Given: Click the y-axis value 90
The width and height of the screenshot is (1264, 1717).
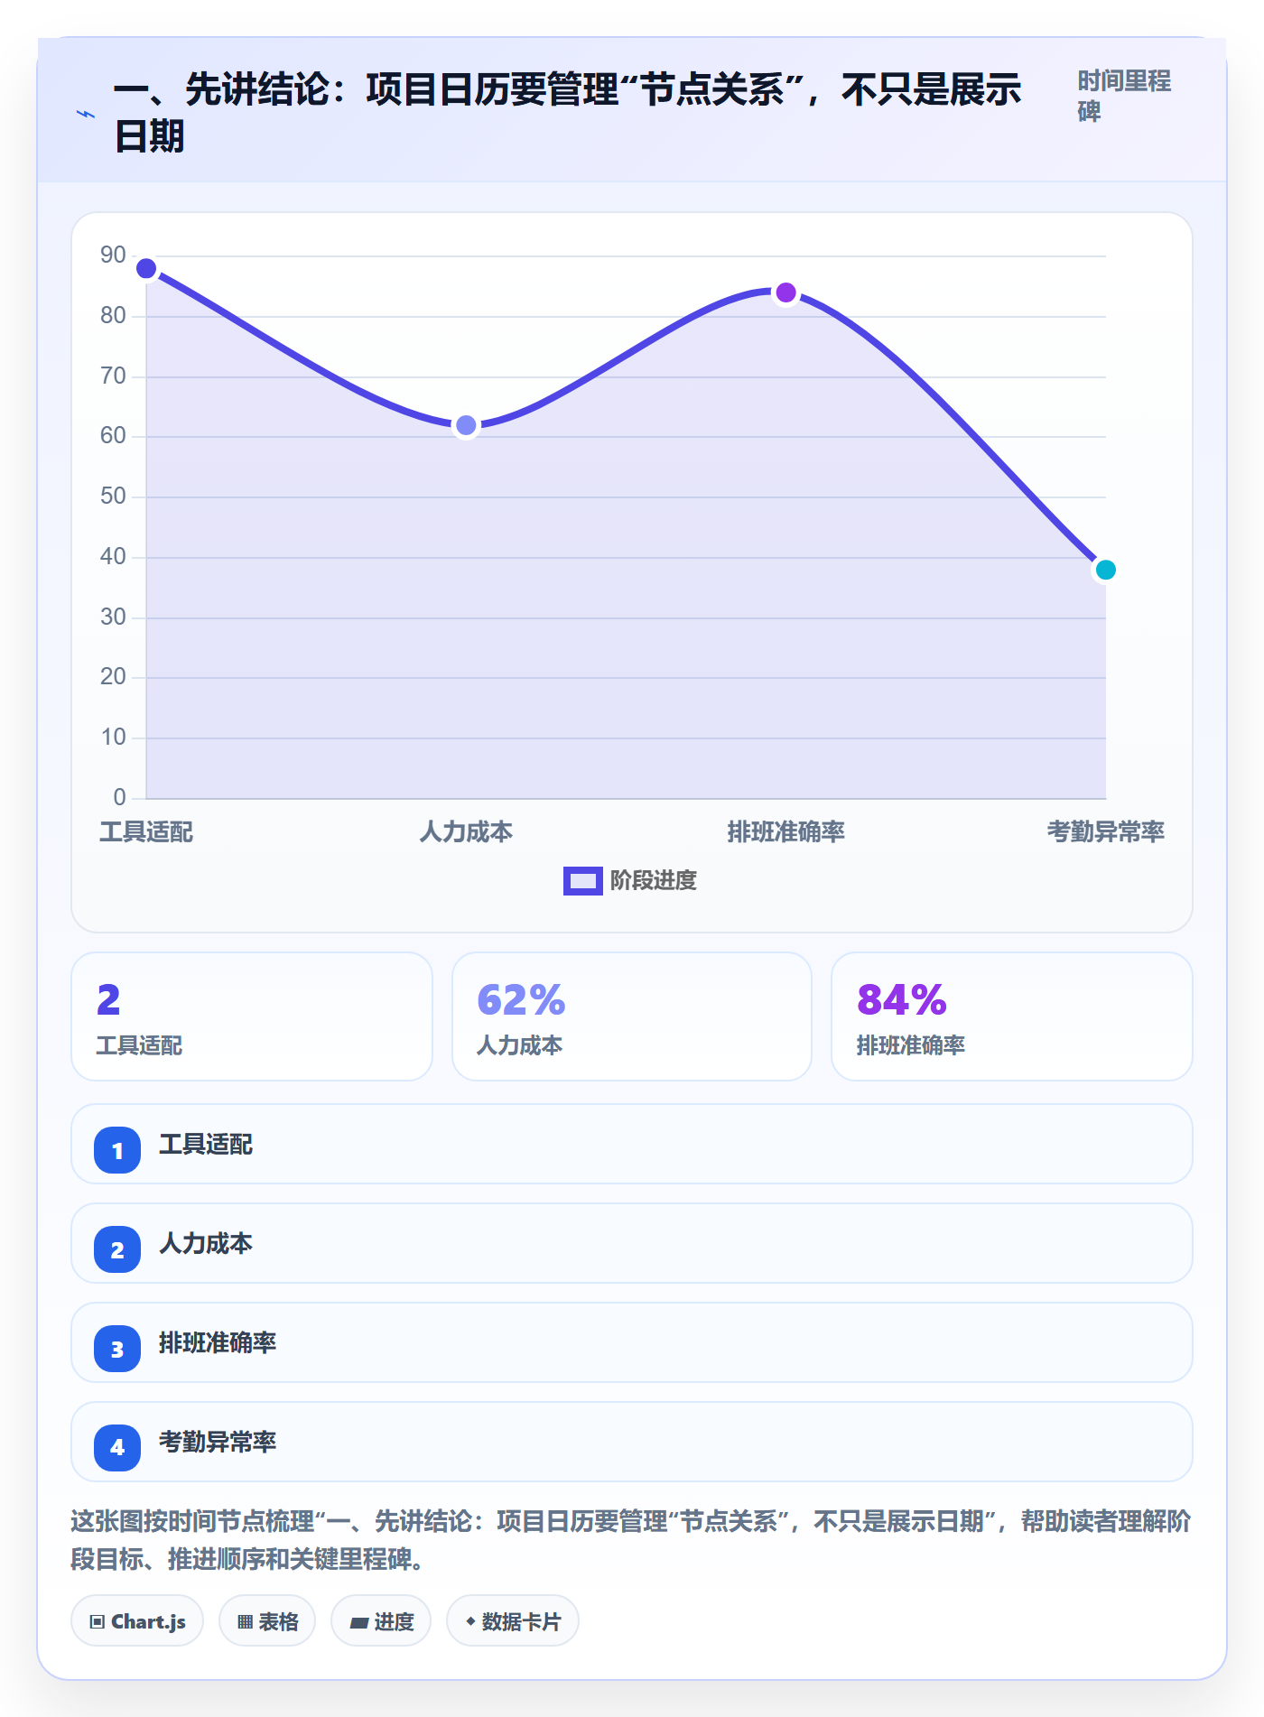Looking at the screenshot, I should (x=113, y=255).
